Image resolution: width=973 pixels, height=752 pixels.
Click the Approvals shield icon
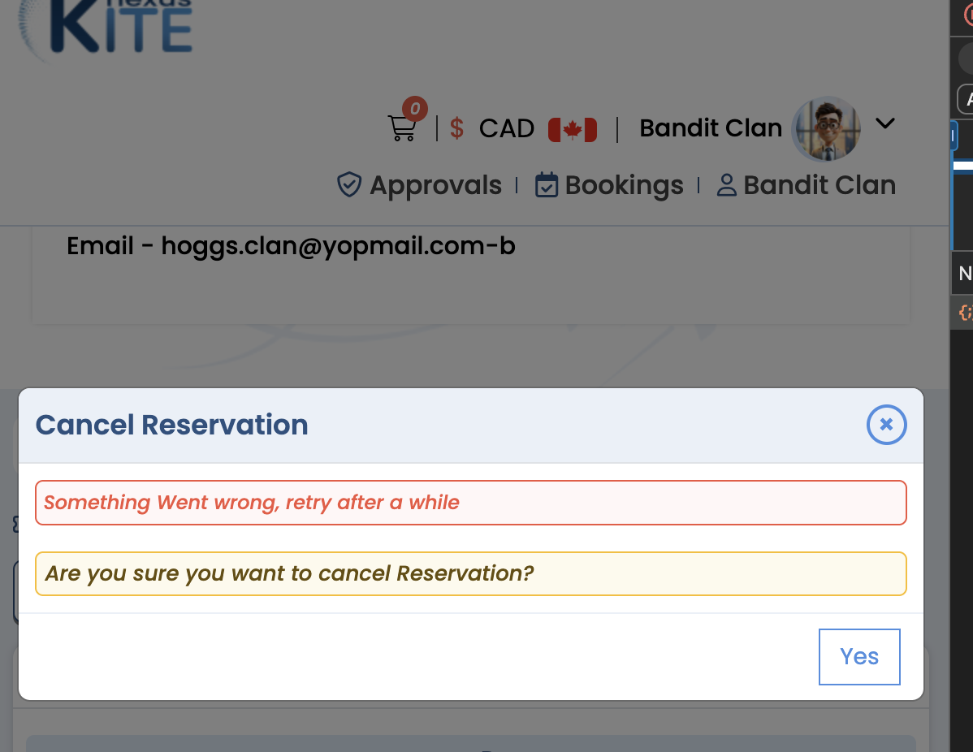tap(349, 185)
